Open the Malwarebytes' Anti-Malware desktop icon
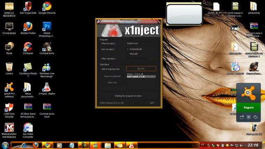The height and width of the screenshot is (149, 265). click(9, 130)
